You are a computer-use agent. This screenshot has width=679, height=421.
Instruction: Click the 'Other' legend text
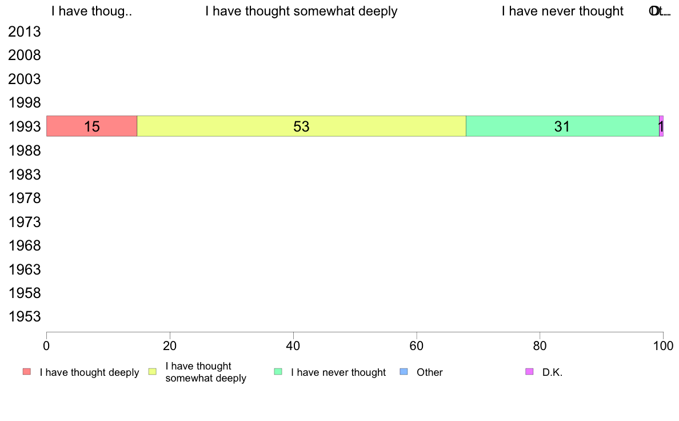click(430, 372)
